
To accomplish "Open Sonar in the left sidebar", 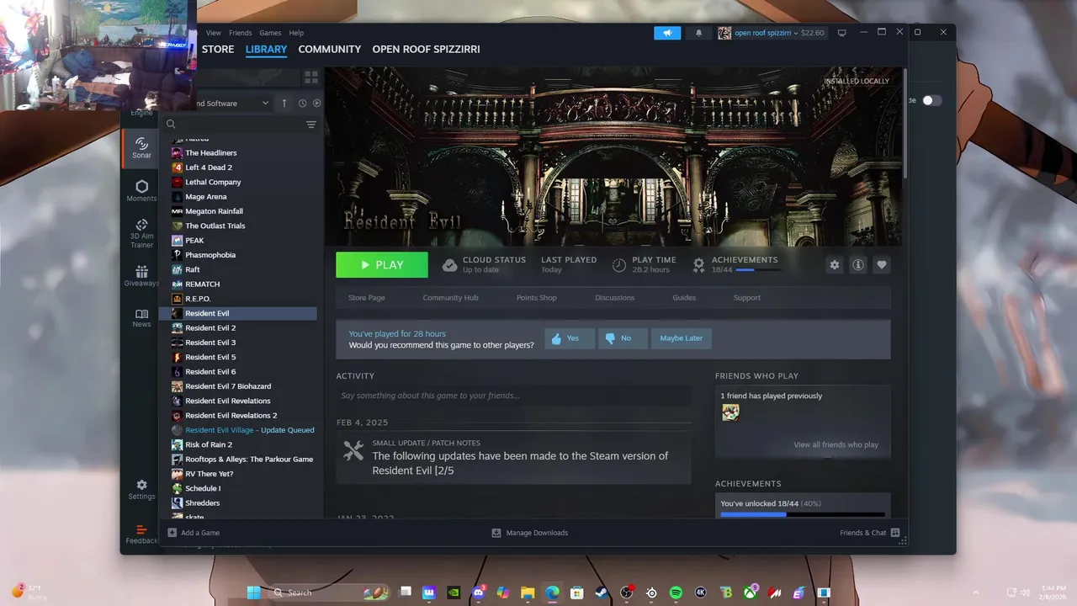I will coord(141,148).
